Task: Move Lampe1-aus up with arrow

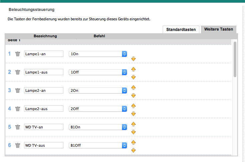Action: (133, 69)
